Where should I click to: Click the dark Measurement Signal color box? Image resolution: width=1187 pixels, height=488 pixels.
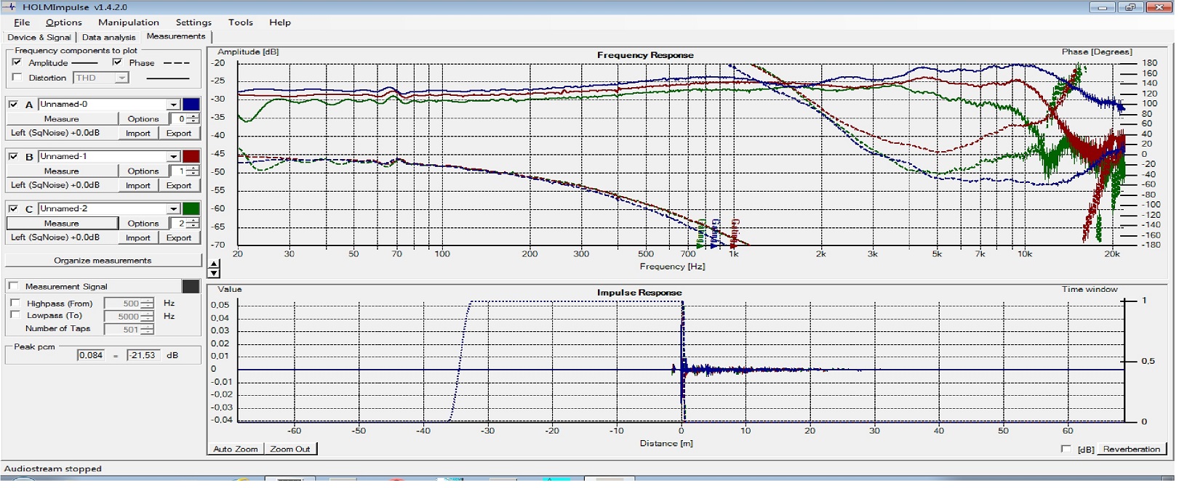191,286
